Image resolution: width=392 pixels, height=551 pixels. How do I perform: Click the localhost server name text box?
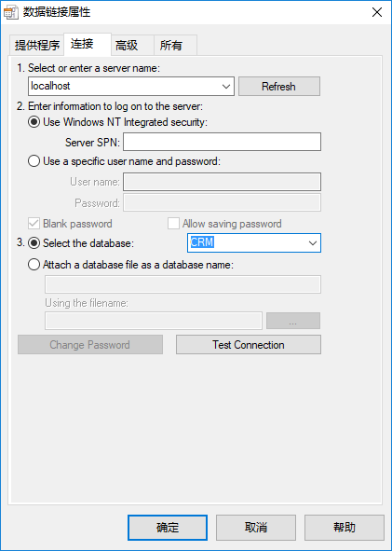pos(125,87)
